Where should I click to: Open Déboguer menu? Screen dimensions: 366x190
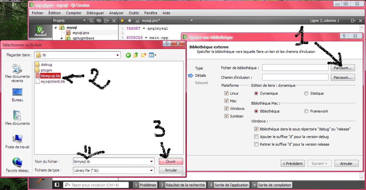pyautogui.click(x=95, y=13)
